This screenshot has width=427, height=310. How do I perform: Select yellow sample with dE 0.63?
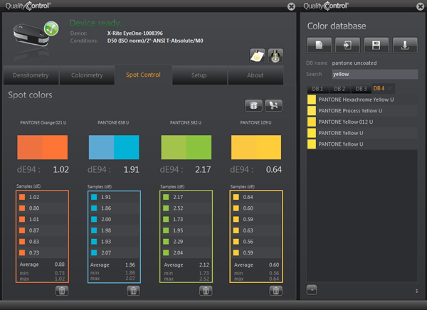256,230
